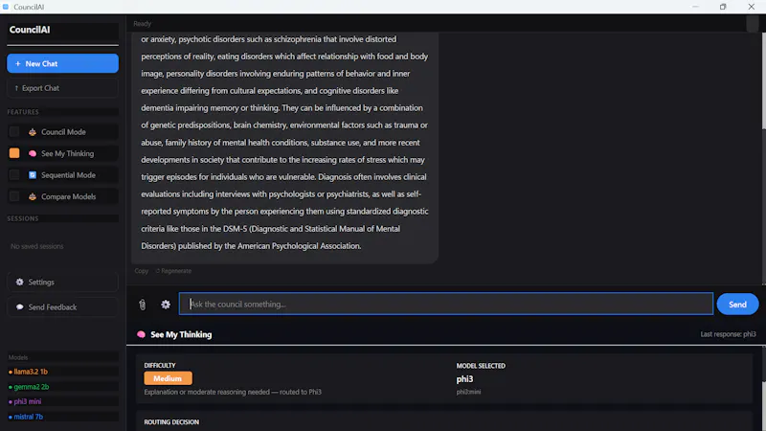766x431 pixels.
Task: Click the gear icon beside message input
Action: point(166,305)
